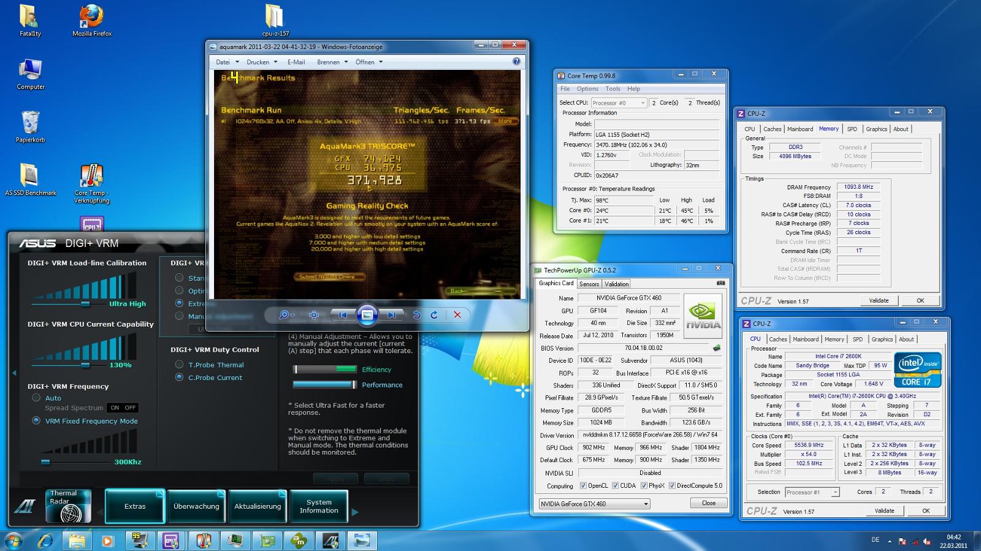The height and width of the screenshot is (551, 981).
Task: Rotate the picture clockwise
Action: [434, 315]
